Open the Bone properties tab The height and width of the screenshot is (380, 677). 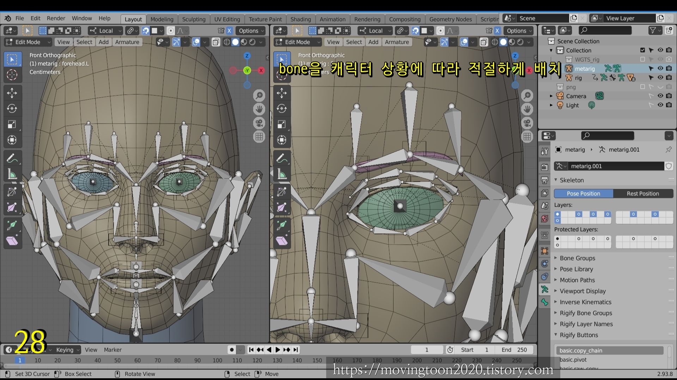pyautogui.click(x=545, y=303)
